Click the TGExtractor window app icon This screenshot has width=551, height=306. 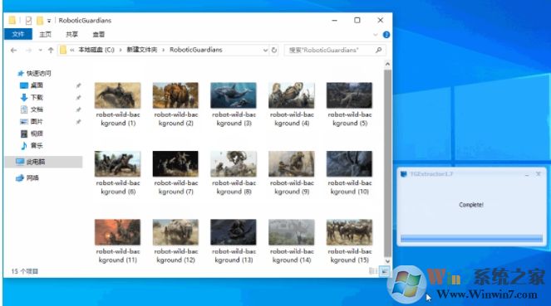(x=404, y=174)
